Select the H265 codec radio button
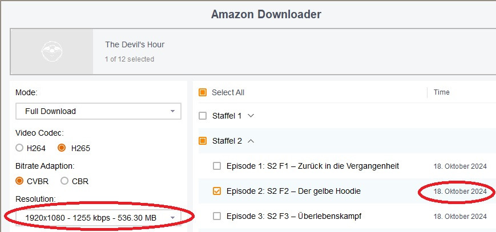 [62, 148]
